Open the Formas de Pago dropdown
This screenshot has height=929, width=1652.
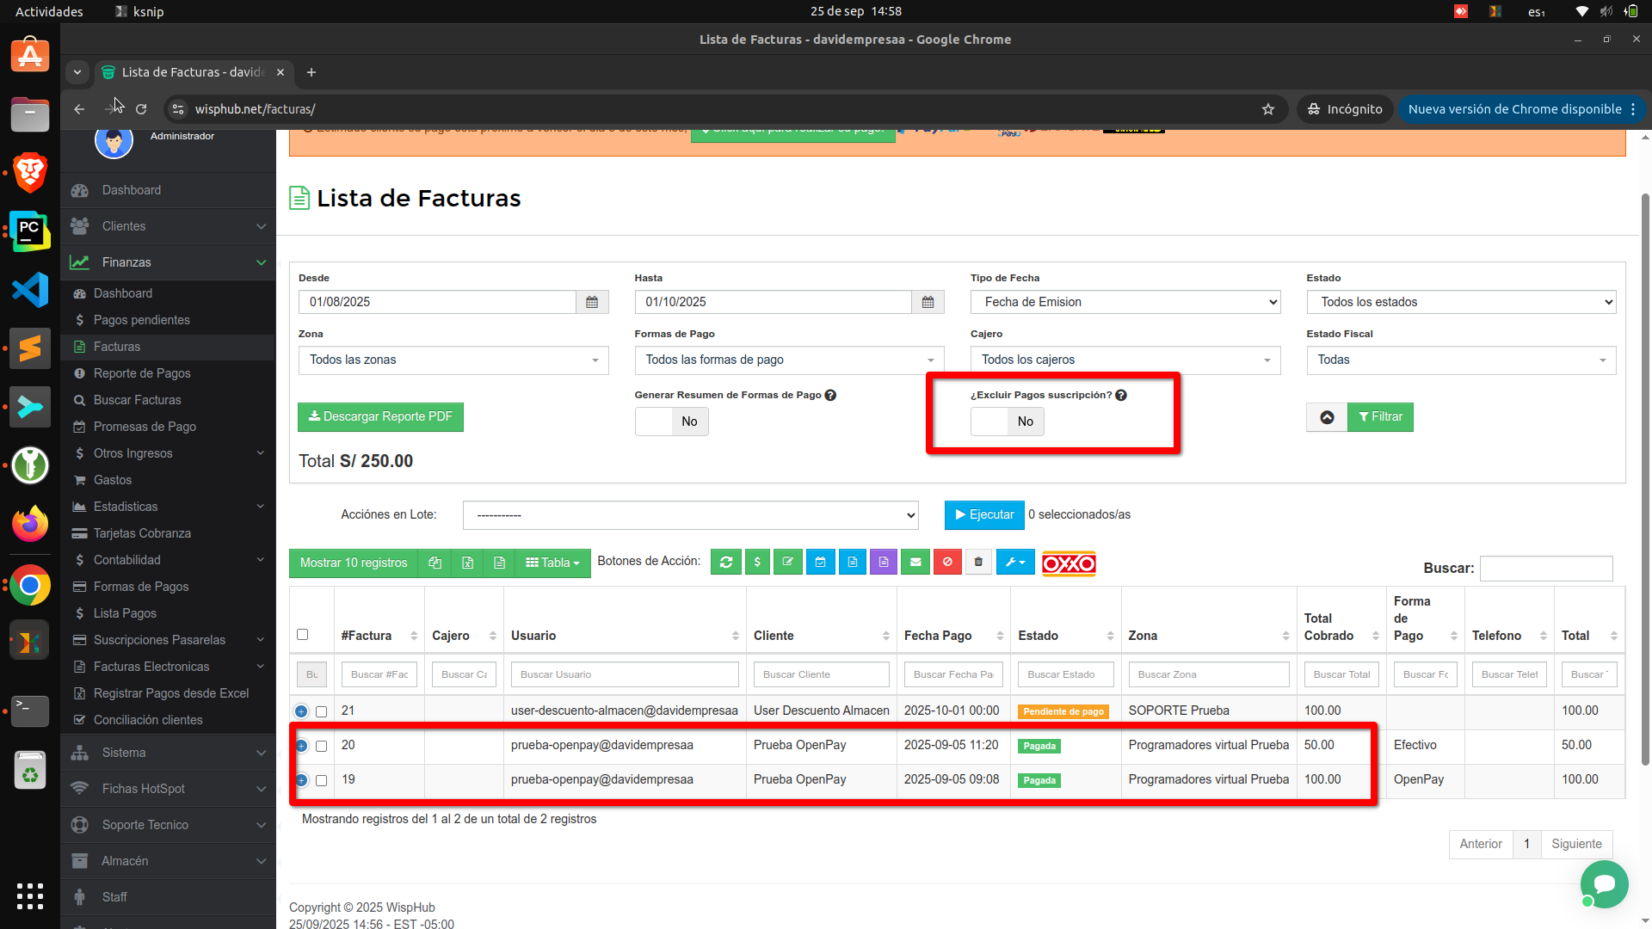(x=789, y=360)
